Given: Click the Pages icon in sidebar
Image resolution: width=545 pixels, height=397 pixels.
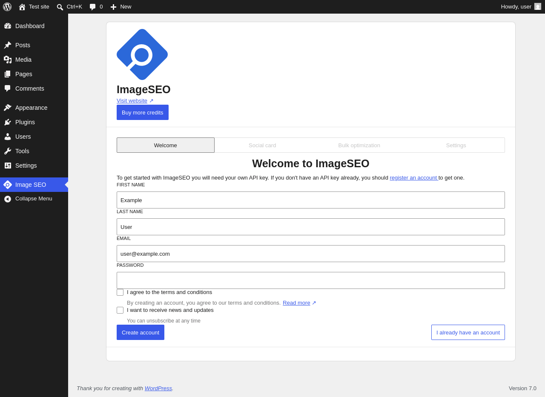Looking at the screenshot, I should [8, 74].
